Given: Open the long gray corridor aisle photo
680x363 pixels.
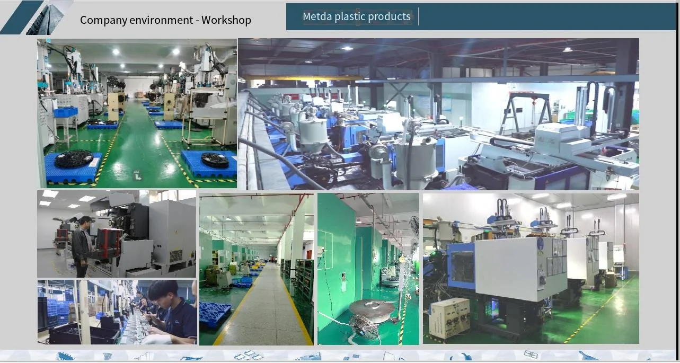Looking at the screenshot, I should (x=257, y=269).
